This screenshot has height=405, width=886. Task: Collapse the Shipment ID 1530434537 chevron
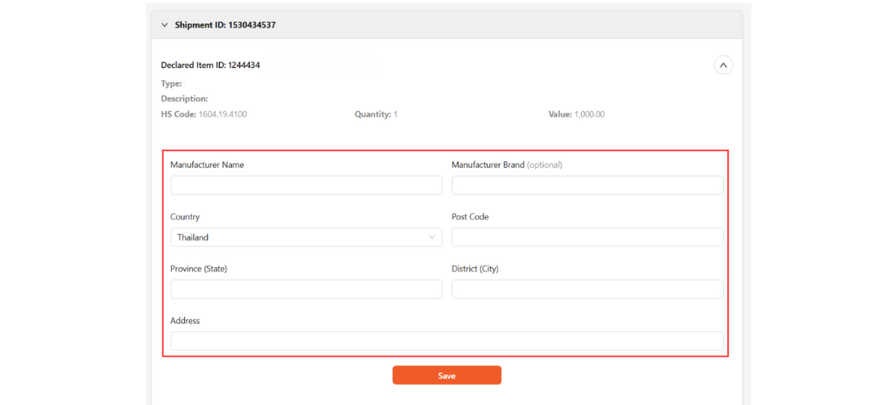click(165, 25)
